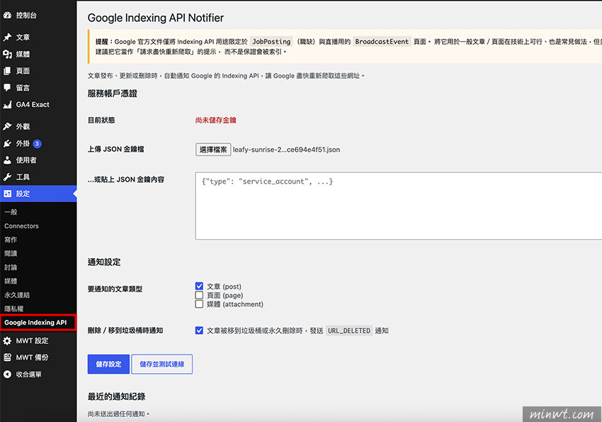Click the 收合選單 collapse label
602x422 pixels.
[29, 374]
